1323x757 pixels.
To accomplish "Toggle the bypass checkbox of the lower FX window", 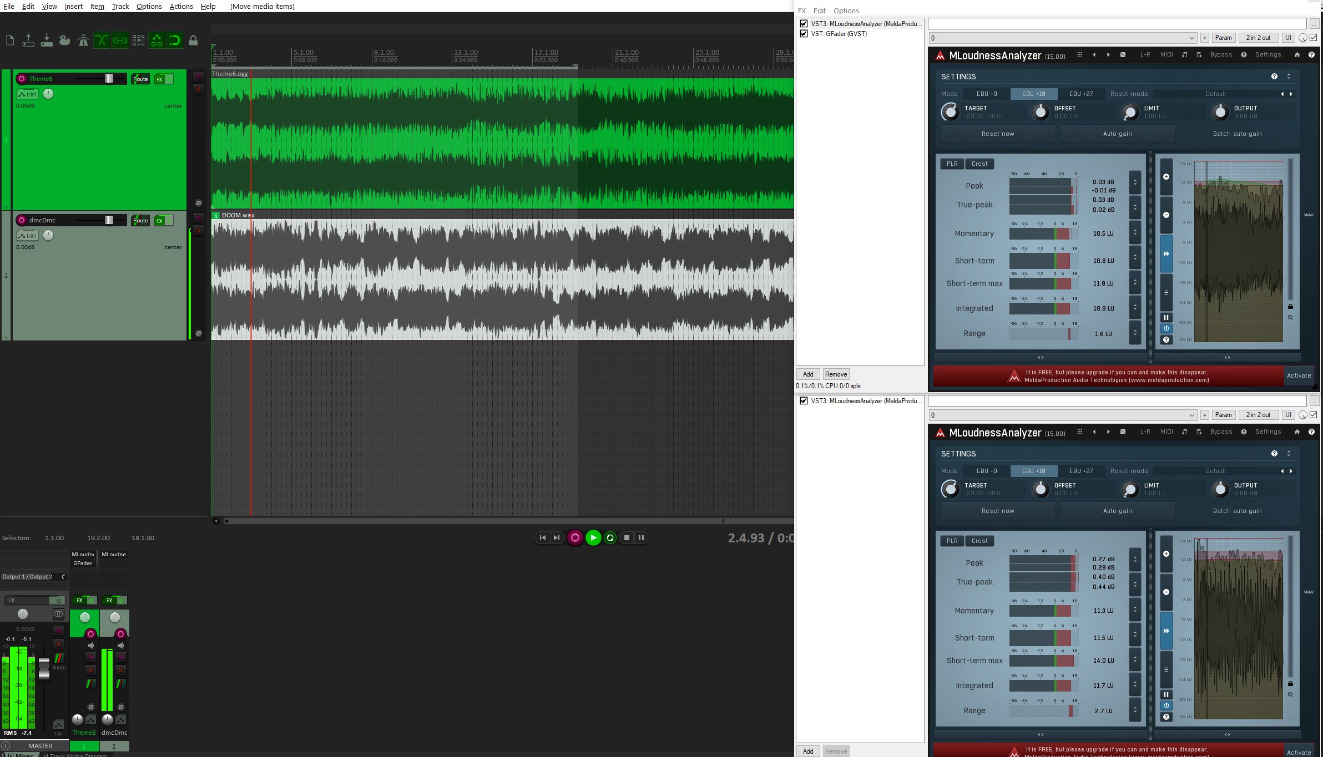I will tap(1313, 415).
